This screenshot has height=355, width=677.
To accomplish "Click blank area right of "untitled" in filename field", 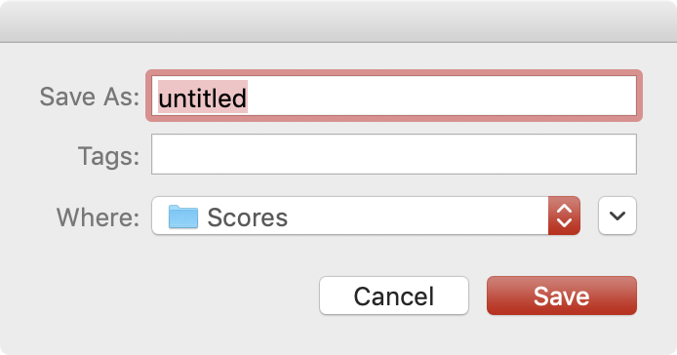I will [440, 96].
